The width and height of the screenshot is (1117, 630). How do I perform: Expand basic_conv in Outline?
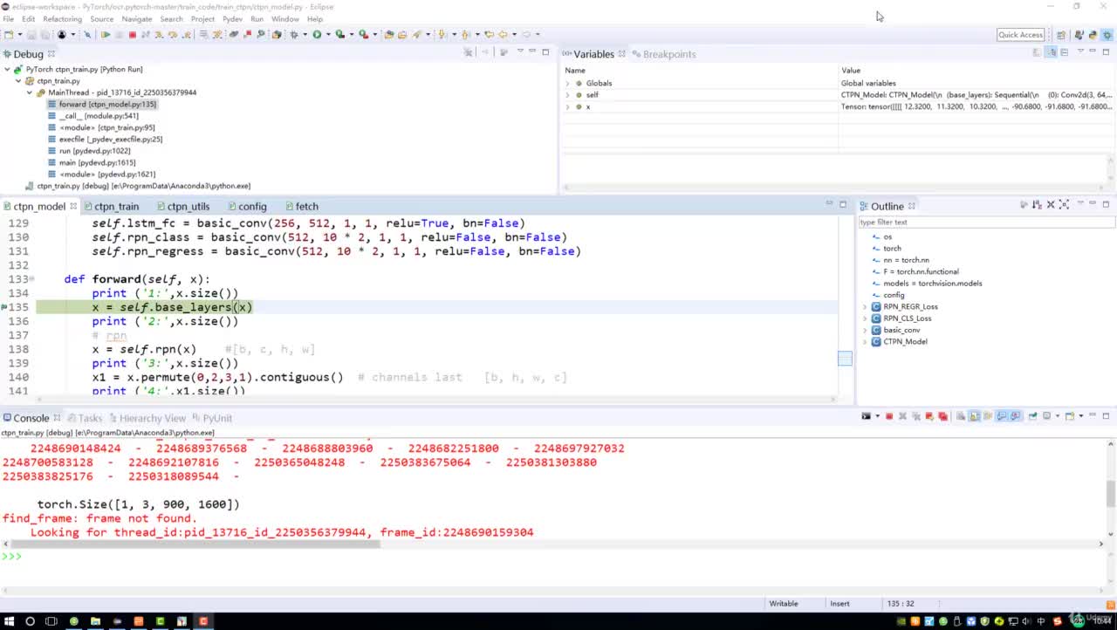pyautogui.click(x=865, y=331)
